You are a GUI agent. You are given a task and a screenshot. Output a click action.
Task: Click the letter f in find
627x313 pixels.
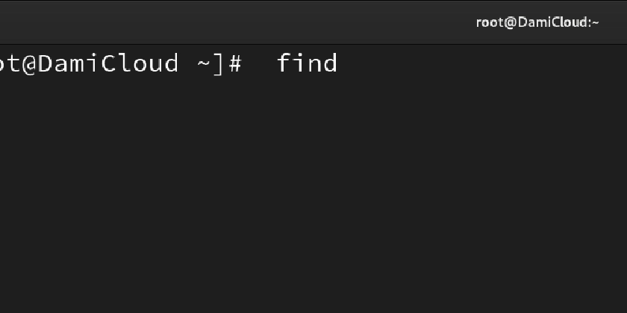pos(284,63)
